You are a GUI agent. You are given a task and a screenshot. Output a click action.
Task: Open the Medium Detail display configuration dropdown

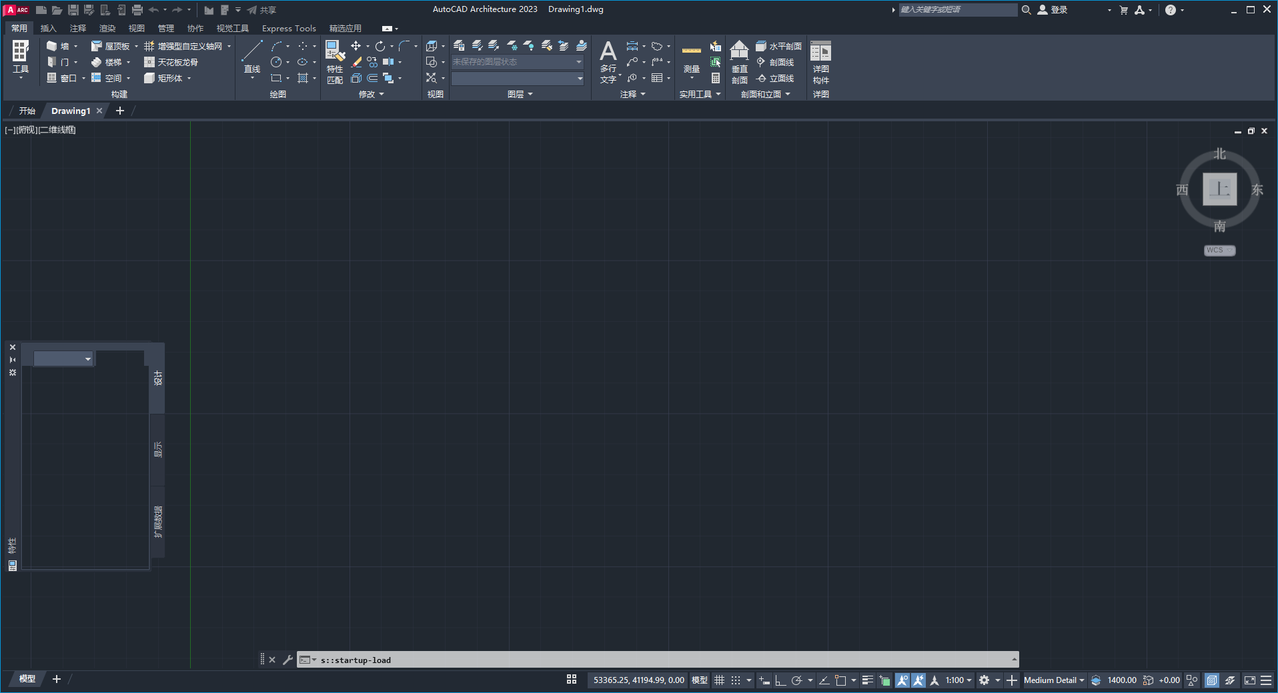click(1054, 680)
